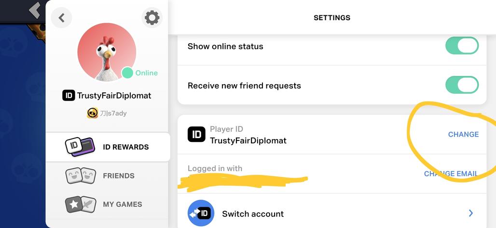Disable Receive new friend requests toggle

[462, 86]
